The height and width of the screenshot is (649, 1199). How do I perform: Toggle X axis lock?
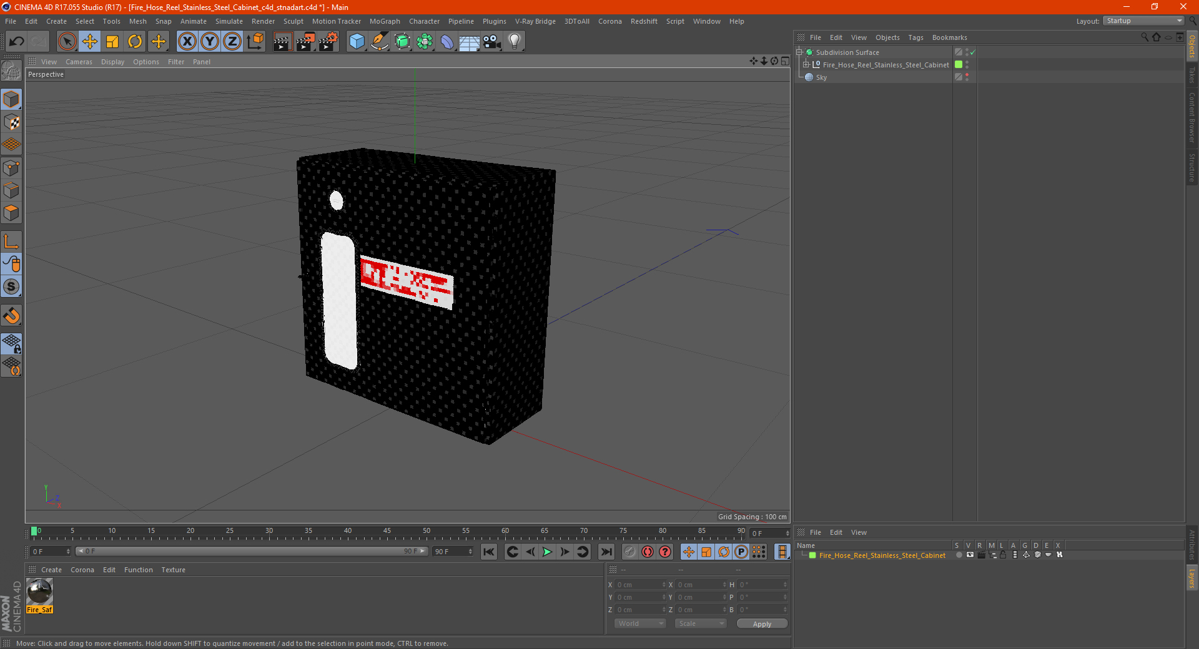[187, 41]
